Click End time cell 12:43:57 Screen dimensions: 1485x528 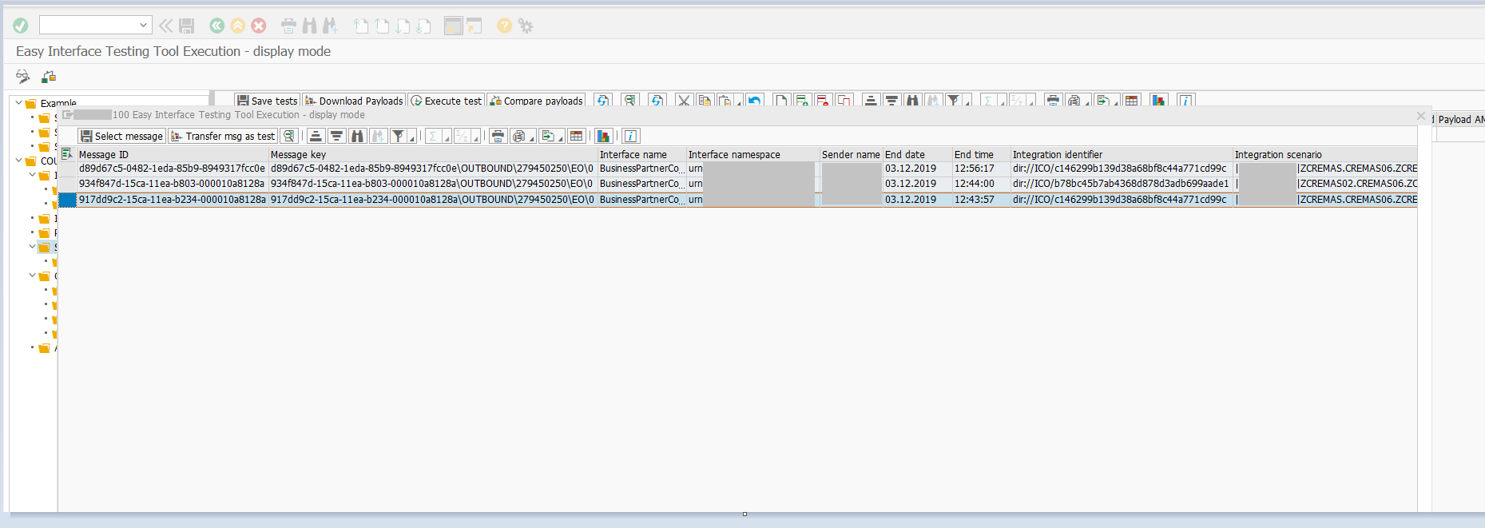point(981,200)
